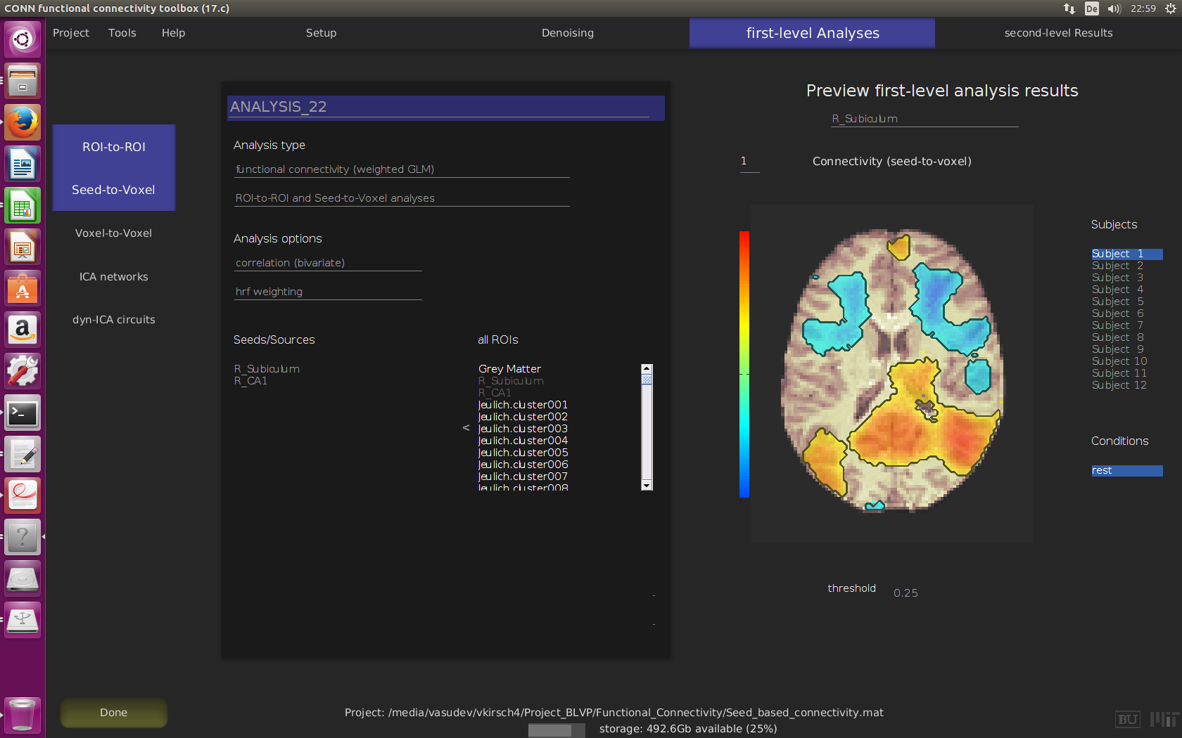This screenshot has width=1182, height=738.
Task: Select the ICA networks analysis option
Action: click(113, 277)
